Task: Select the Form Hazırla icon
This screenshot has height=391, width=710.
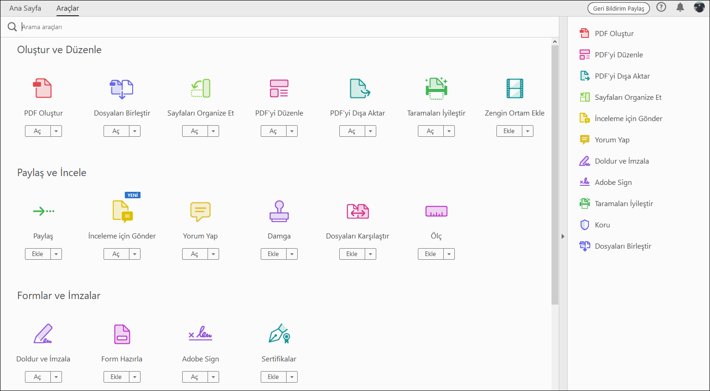Action: [x=122, y=334]
